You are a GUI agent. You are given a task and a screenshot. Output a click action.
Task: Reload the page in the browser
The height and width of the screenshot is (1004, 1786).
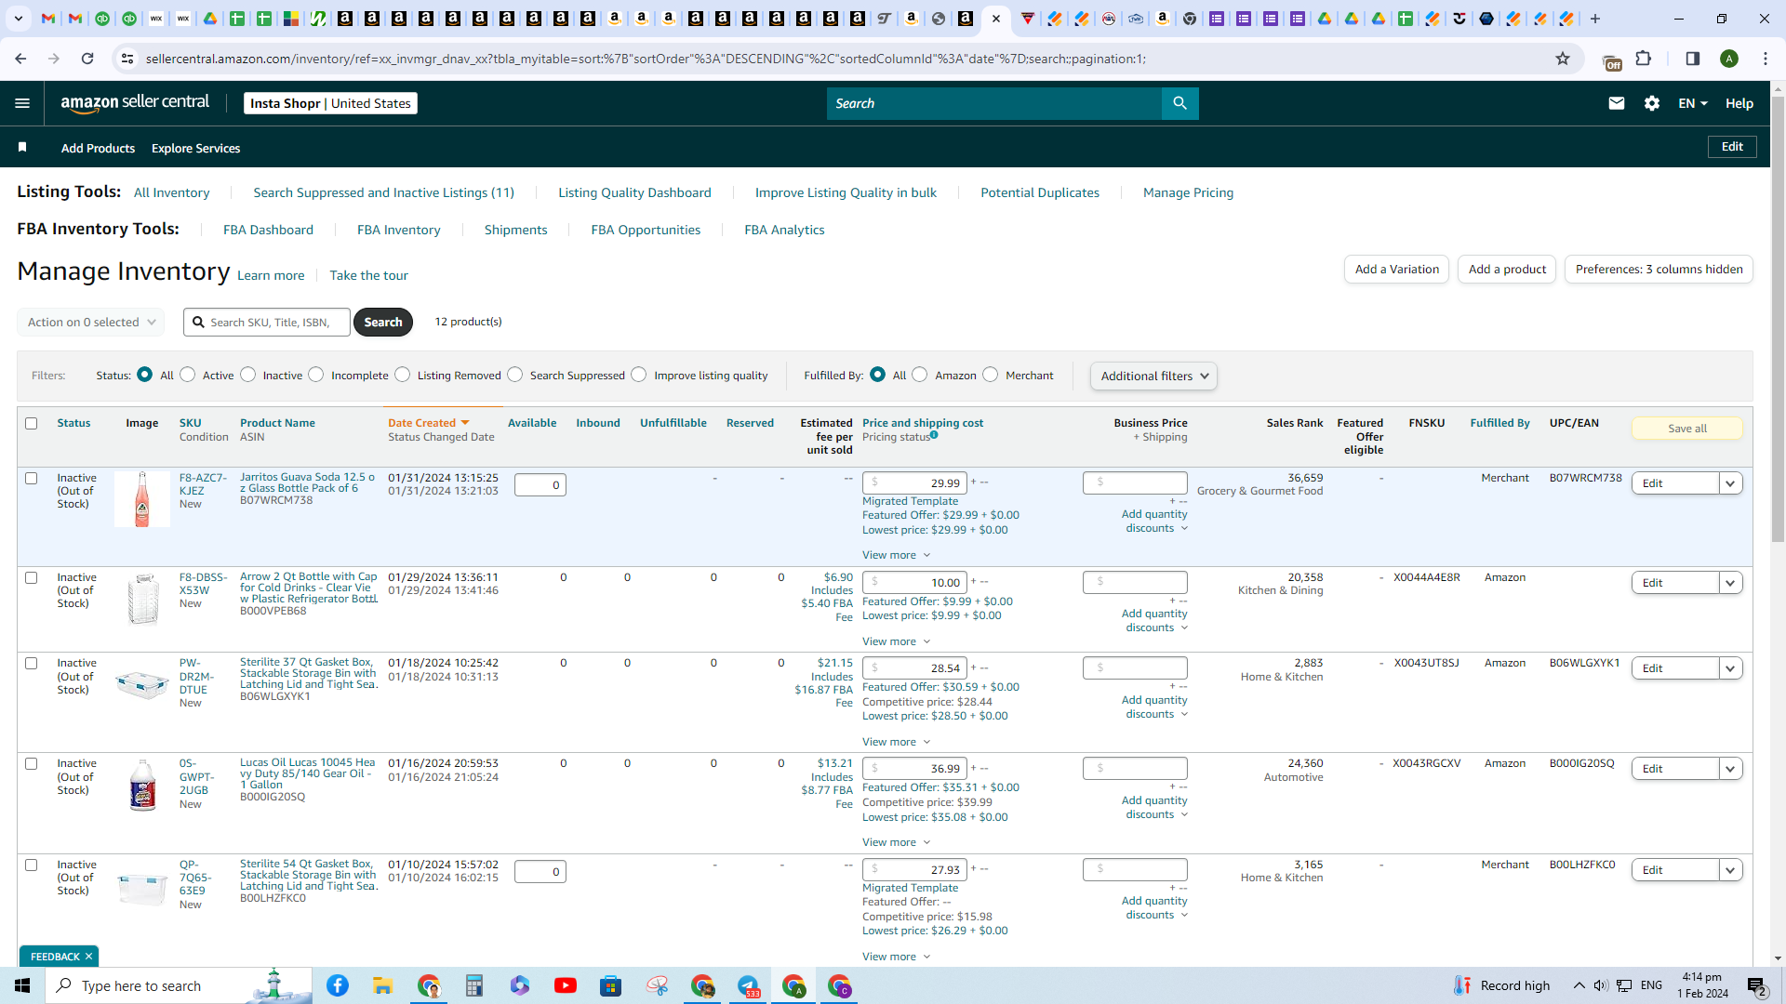87,59
